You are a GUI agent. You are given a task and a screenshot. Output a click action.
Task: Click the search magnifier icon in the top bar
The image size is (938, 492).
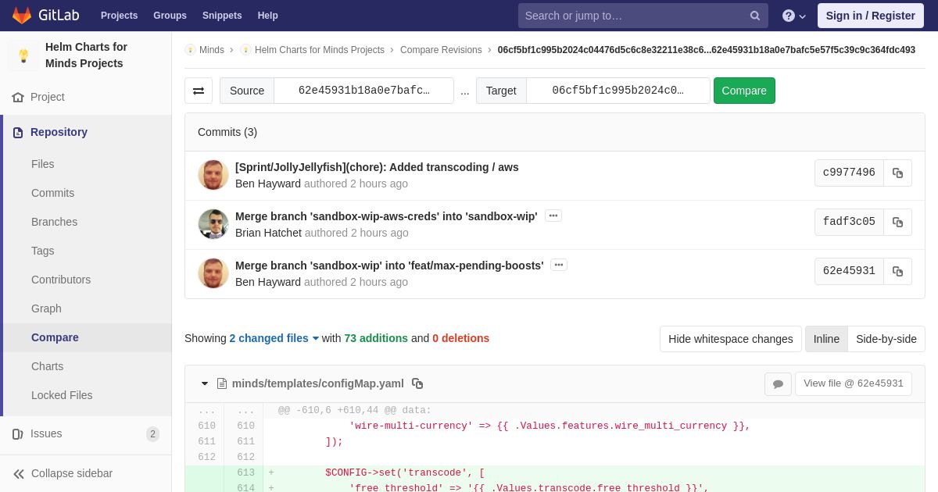[x=755, y=16]
